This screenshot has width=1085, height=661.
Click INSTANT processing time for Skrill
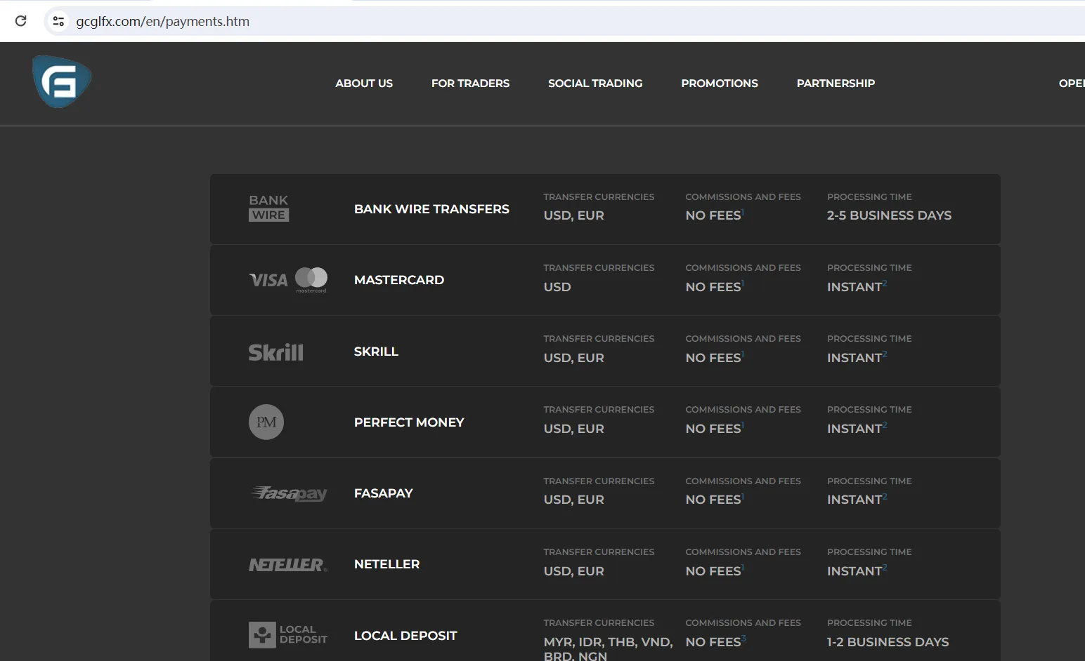click(855, 358)
